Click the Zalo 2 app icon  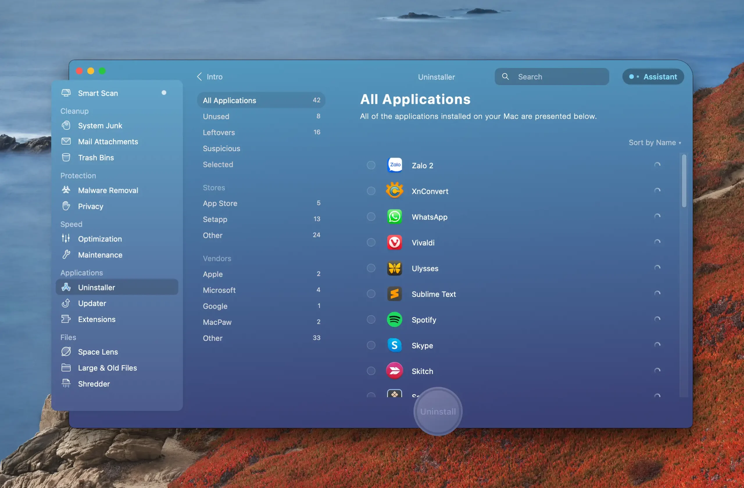[x=394, y=165]
